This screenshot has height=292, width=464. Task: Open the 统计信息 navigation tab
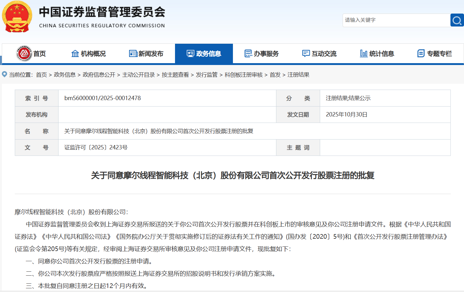377,54
